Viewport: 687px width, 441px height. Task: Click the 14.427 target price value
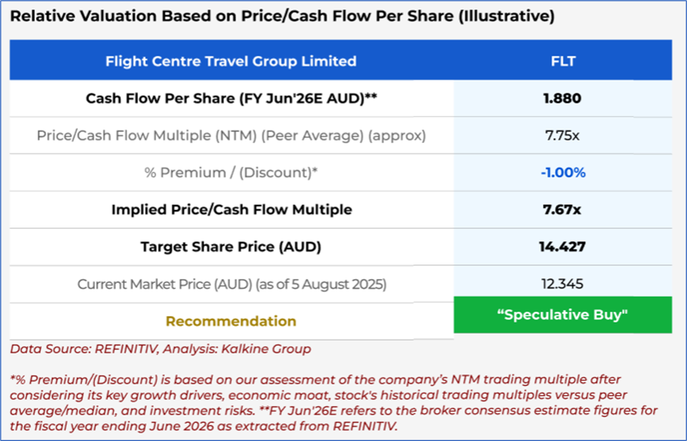[563, 247]
